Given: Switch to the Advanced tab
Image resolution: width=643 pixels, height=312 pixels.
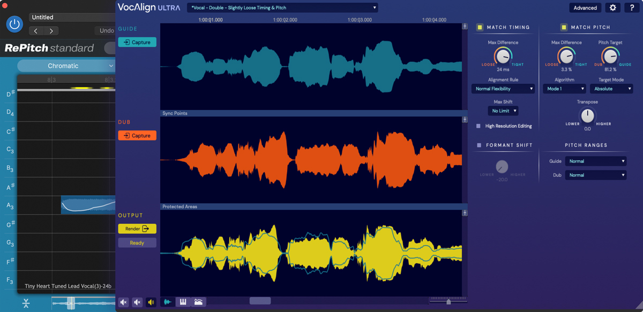Looking at the screenshot, I should [585, 7].
